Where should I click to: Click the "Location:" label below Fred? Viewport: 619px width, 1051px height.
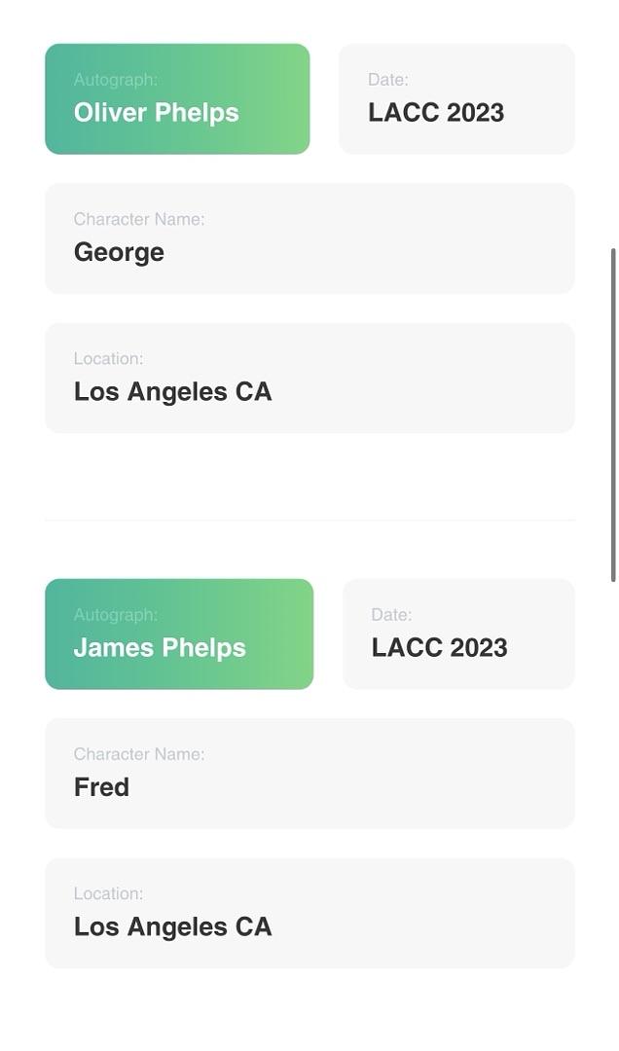pyautogui.click(x=108, y=893)
